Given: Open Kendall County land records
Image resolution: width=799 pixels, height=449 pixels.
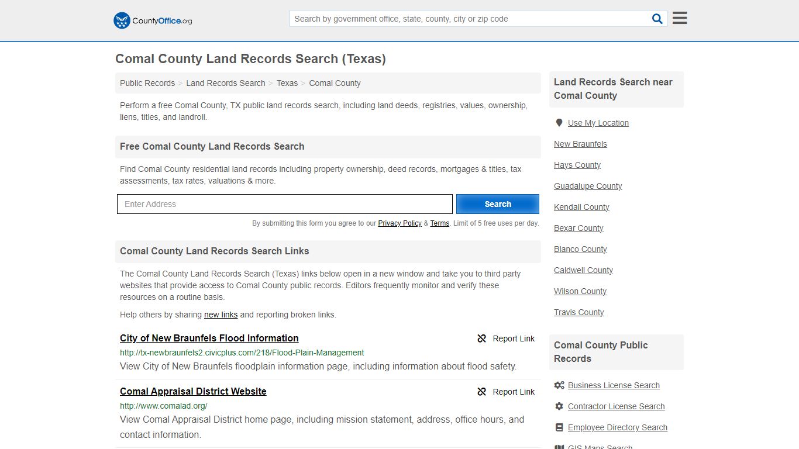Looking at the screenshot, I should 581,207.
